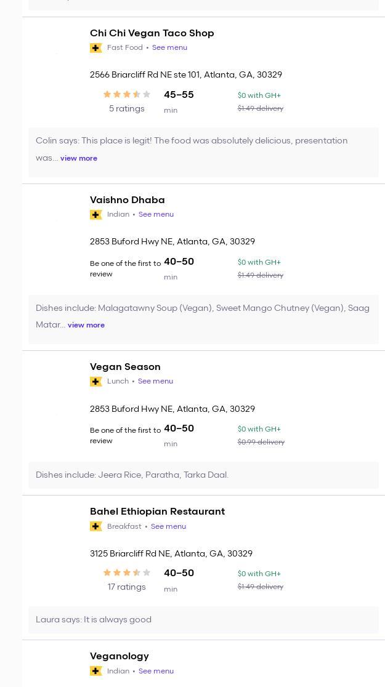See the menu for Veganology
Image resolution: width=385 pixels, height=687 pixels.
156,671
